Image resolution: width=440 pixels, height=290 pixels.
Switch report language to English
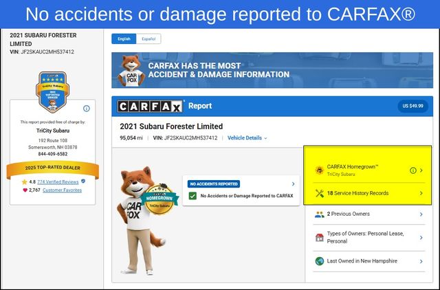(x=124, y=38)
